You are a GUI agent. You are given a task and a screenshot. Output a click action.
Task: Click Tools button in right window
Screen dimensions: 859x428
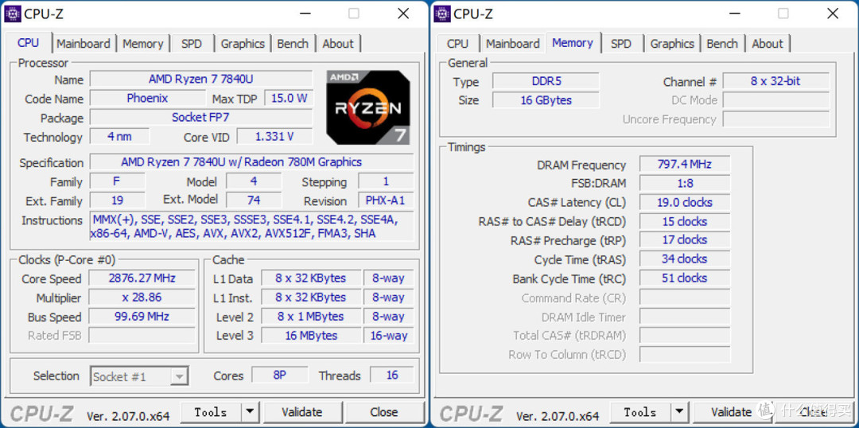tap(640, 412)
